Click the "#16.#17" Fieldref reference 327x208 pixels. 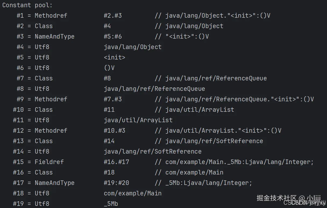[x=116, y=162]
